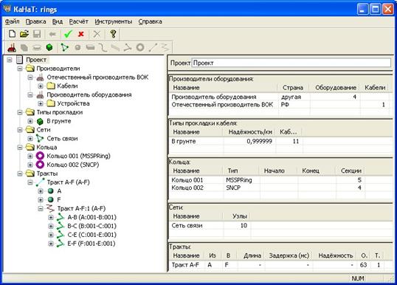The height and width of the screenshot is (285, 397).
Task: Expand the Устройства folder node
Action: (x=41, y=103)
